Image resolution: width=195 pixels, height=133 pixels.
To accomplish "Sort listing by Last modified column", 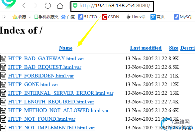I will [x=146, y=48].
